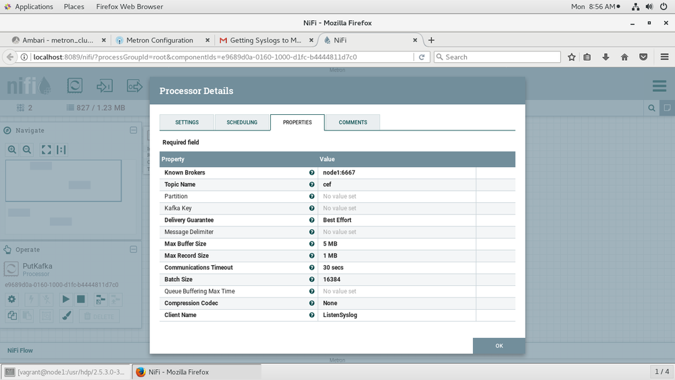Zoom in using Navigate panel icon
Screen dimensions: 675x380
pos(12,149)
